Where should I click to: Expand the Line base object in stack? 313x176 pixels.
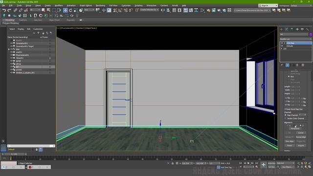[282, 49]
